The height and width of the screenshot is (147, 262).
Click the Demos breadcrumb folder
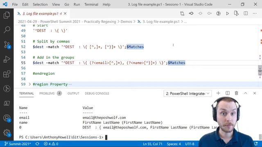click(x=126, y=22)
